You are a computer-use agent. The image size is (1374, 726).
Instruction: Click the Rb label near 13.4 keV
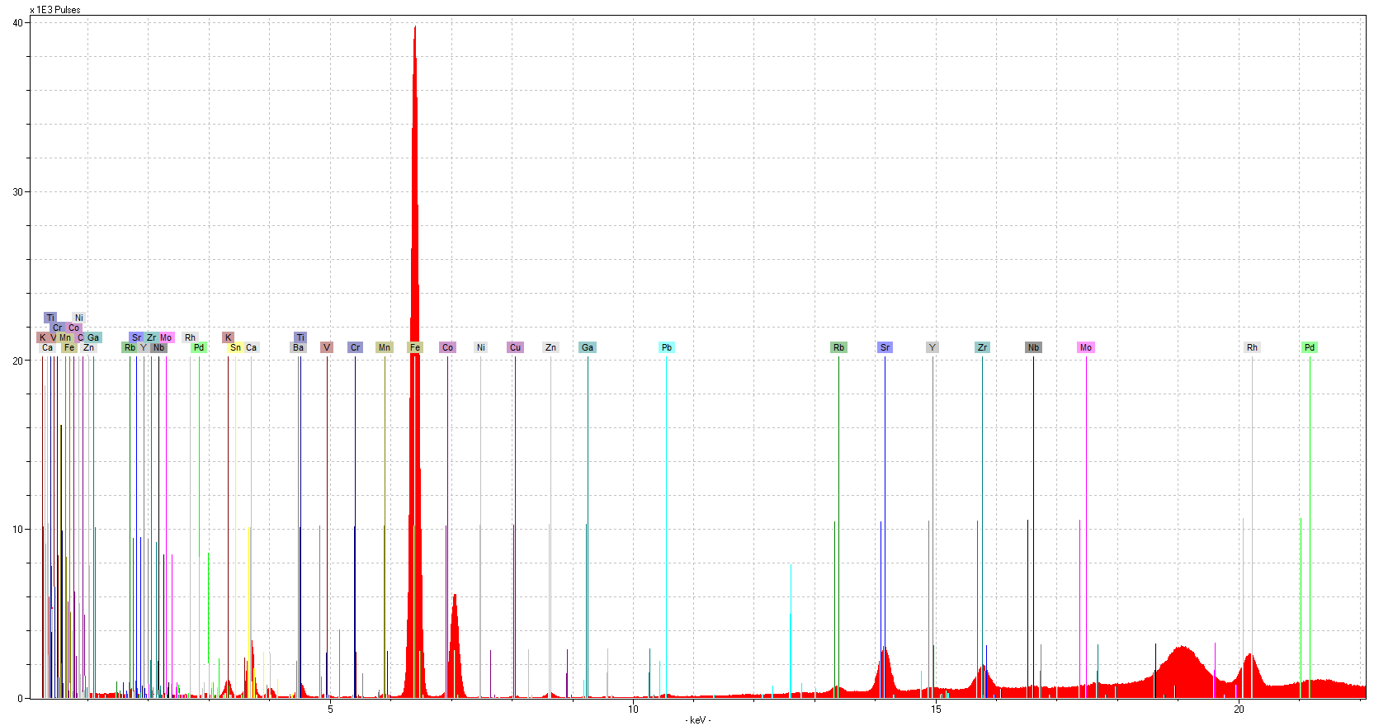838,347
